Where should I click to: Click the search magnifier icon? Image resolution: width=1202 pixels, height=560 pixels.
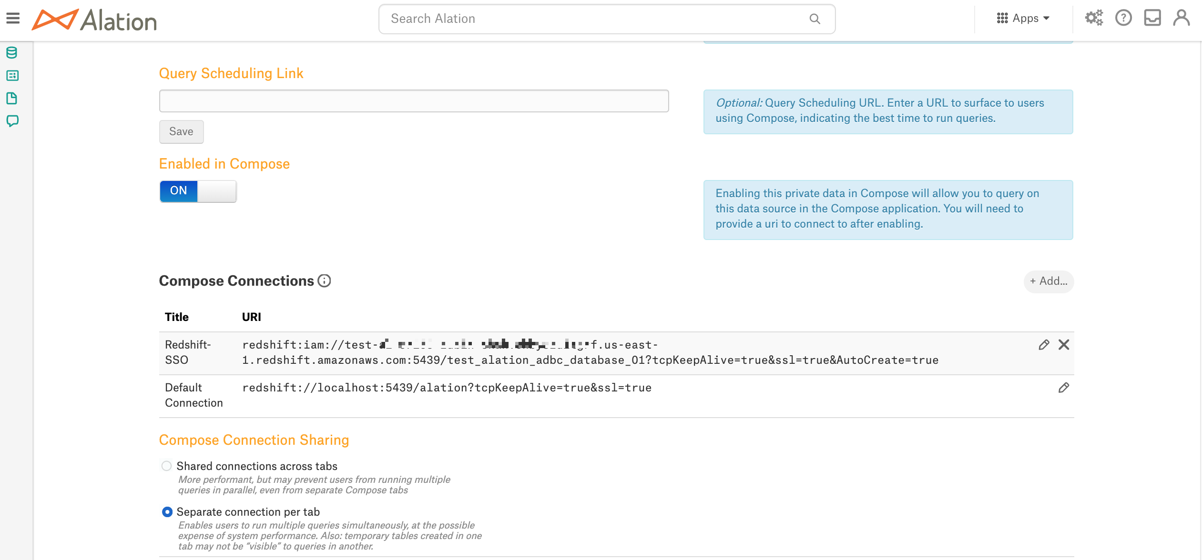(815, 19)
